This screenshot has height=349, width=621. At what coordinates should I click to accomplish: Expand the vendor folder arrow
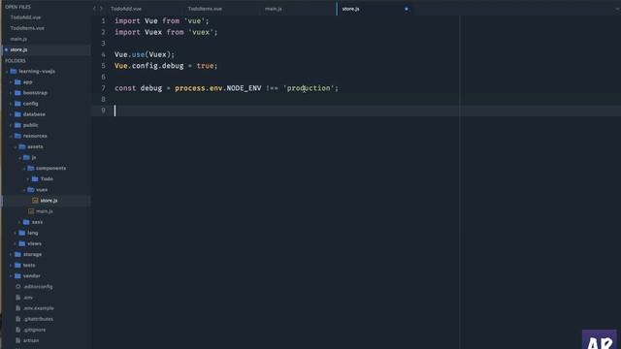(x=11, y=275)
